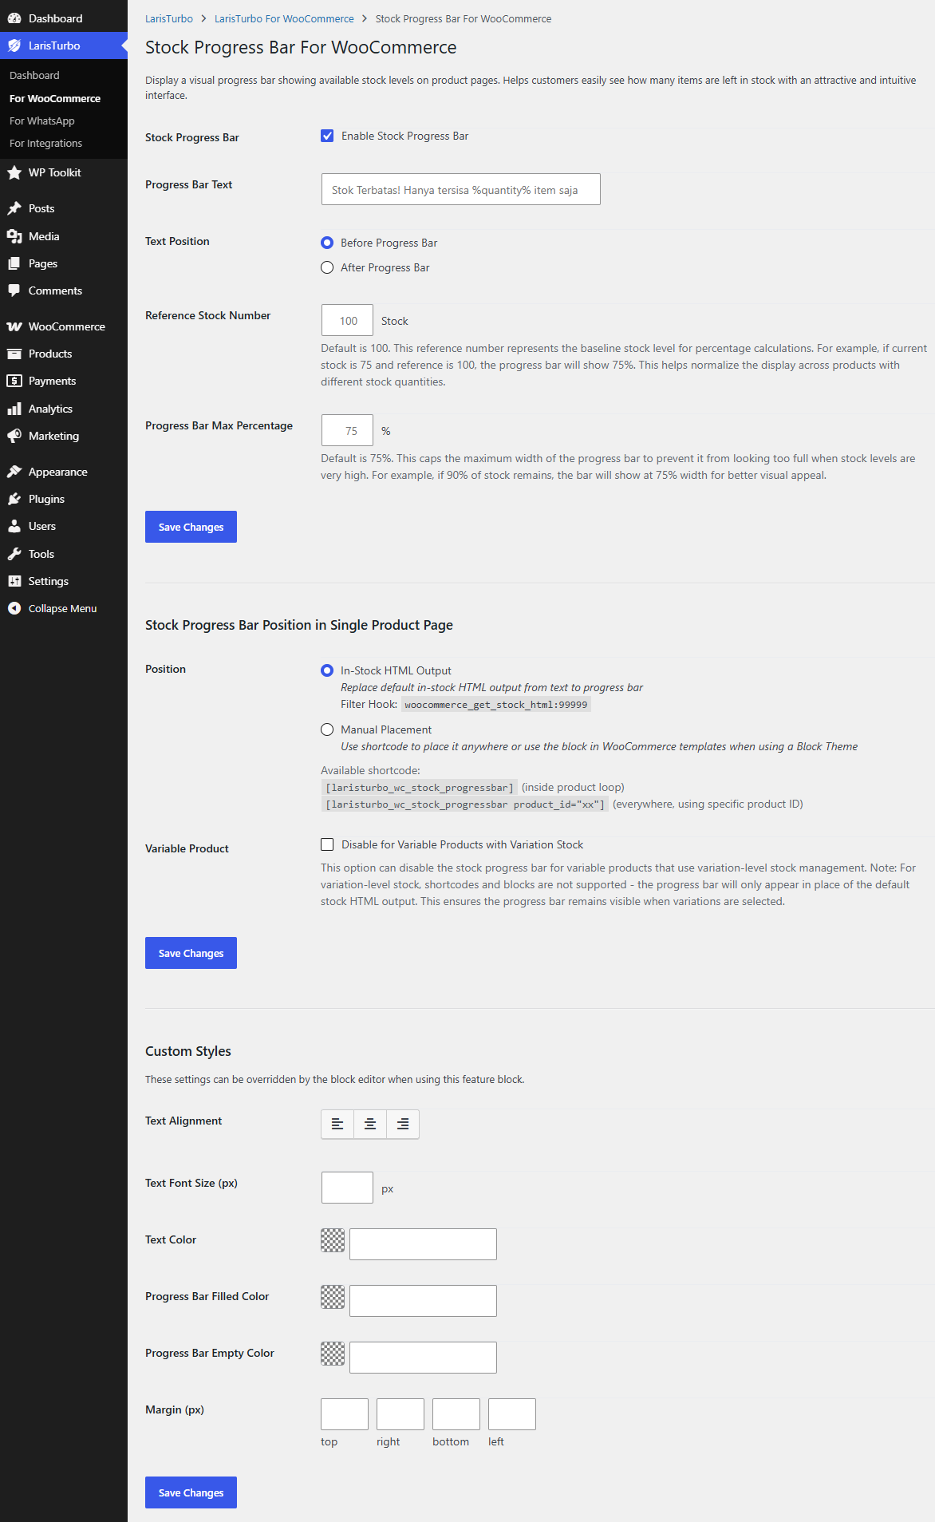The image size is (935, 1522).
Task: Click the Progress Bar Filled Color field
Action: (423, 1301)
